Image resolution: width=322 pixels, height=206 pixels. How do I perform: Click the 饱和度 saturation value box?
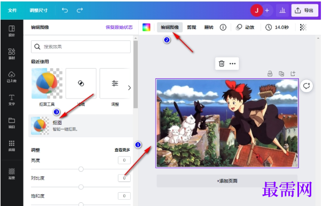tap(124, 196)
